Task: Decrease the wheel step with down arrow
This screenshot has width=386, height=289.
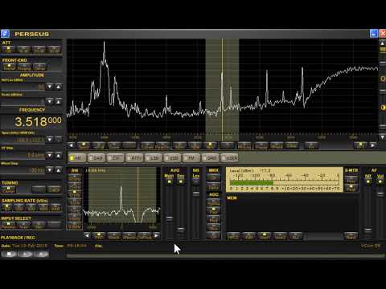Action: (x=50, y=170)
